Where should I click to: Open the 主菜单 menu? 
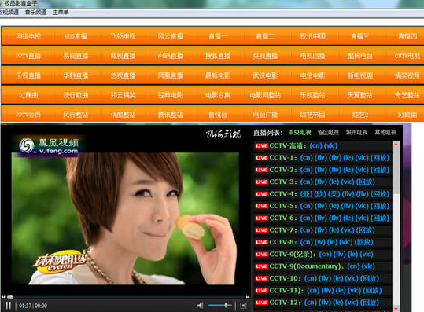[61, 13]
